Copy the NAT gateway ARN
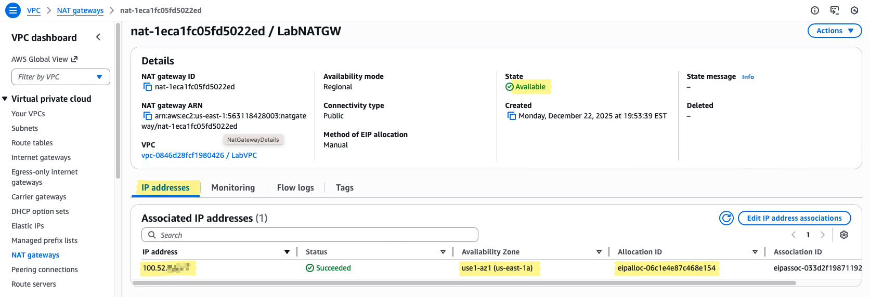The height and width of the screenshot is (297, 870). tap(148, 116)
